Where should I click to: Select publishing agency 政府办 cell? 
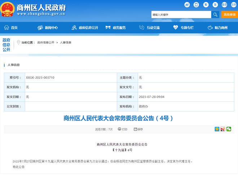tap(186, 106)
